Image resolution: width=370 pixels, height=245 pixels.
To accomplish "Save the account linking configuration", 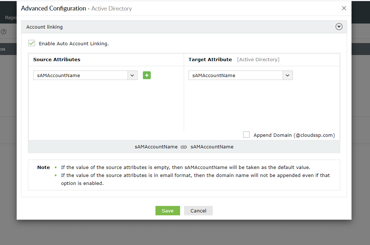I will pos(167,211).
